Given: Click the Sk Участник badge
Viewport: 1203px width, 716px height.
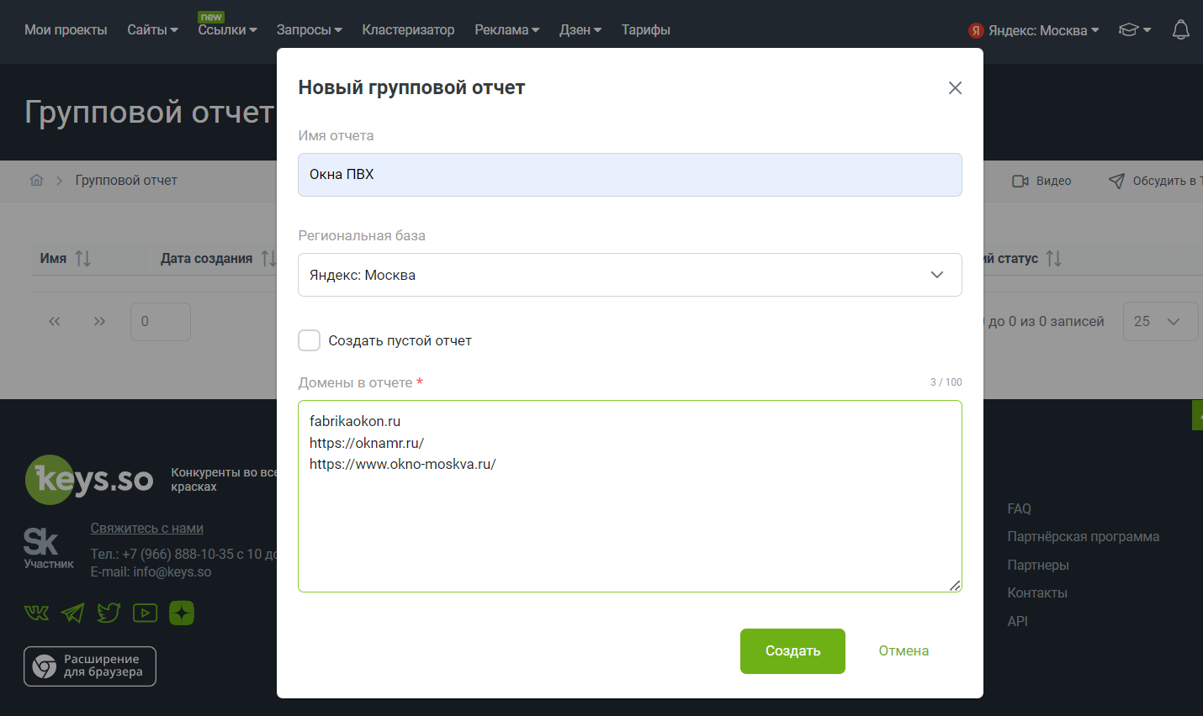Looking at the screenshot, I should pyautogui.click(x=48, y=548).
